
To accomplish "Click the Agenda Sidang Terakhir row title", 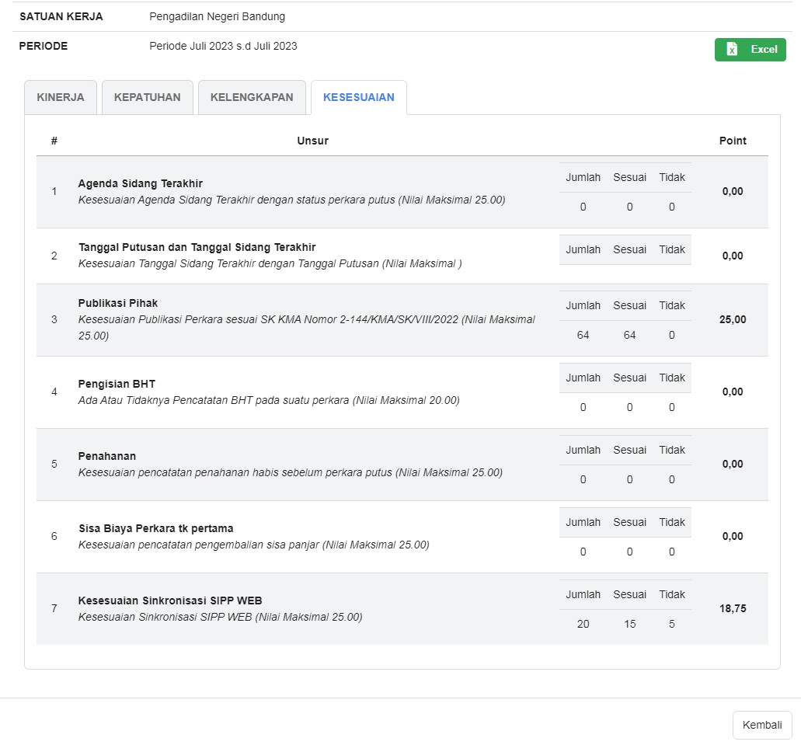I will pyautogui.click(x=141, y=184).
